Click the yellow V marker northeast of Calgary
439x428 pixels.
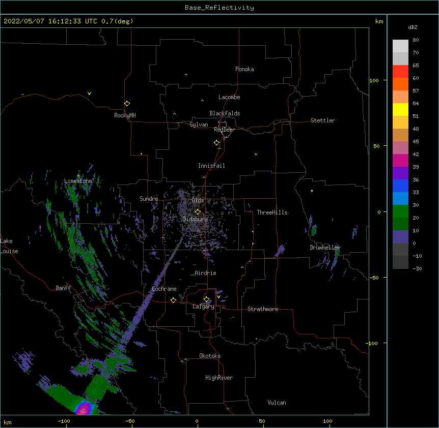coord(218,297)
